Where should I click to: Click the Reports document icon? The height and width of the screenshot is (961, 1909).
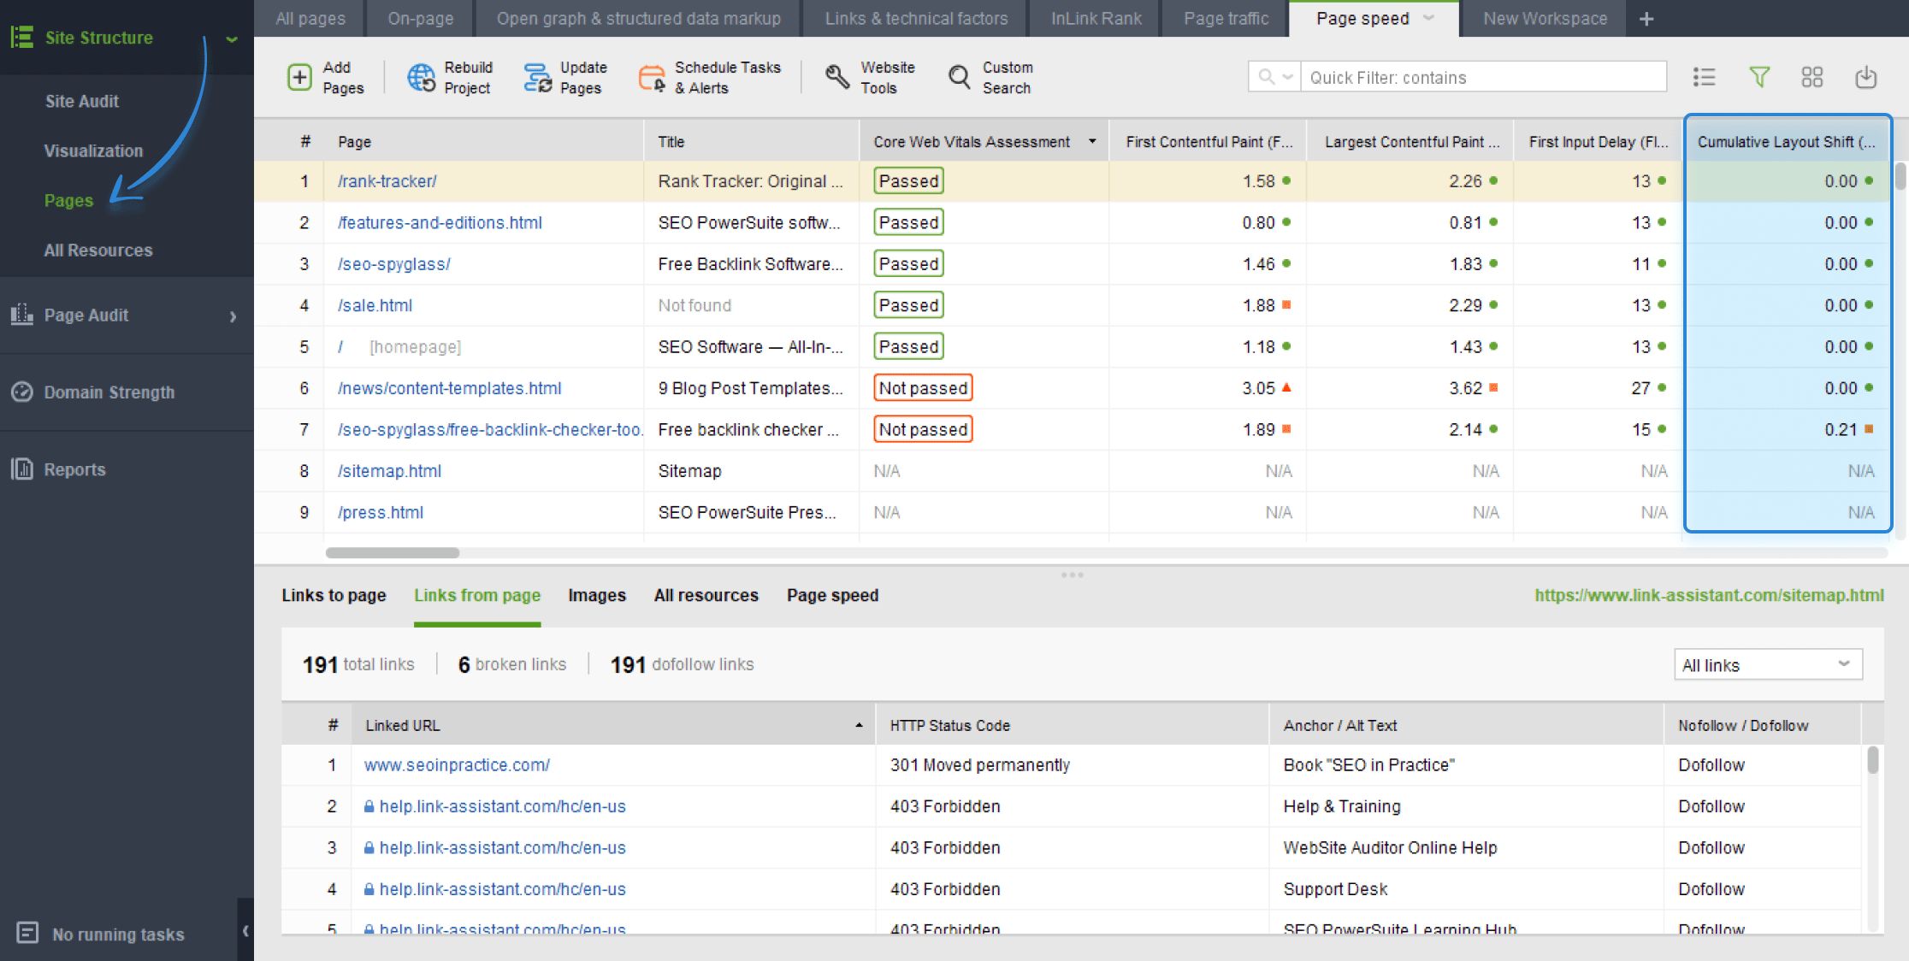point(22,469)
